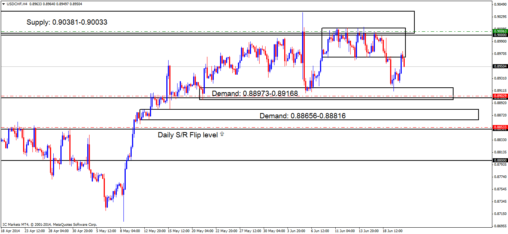
Task: Click the 0.87740 price scale value
Action: [x=500, y=177]
